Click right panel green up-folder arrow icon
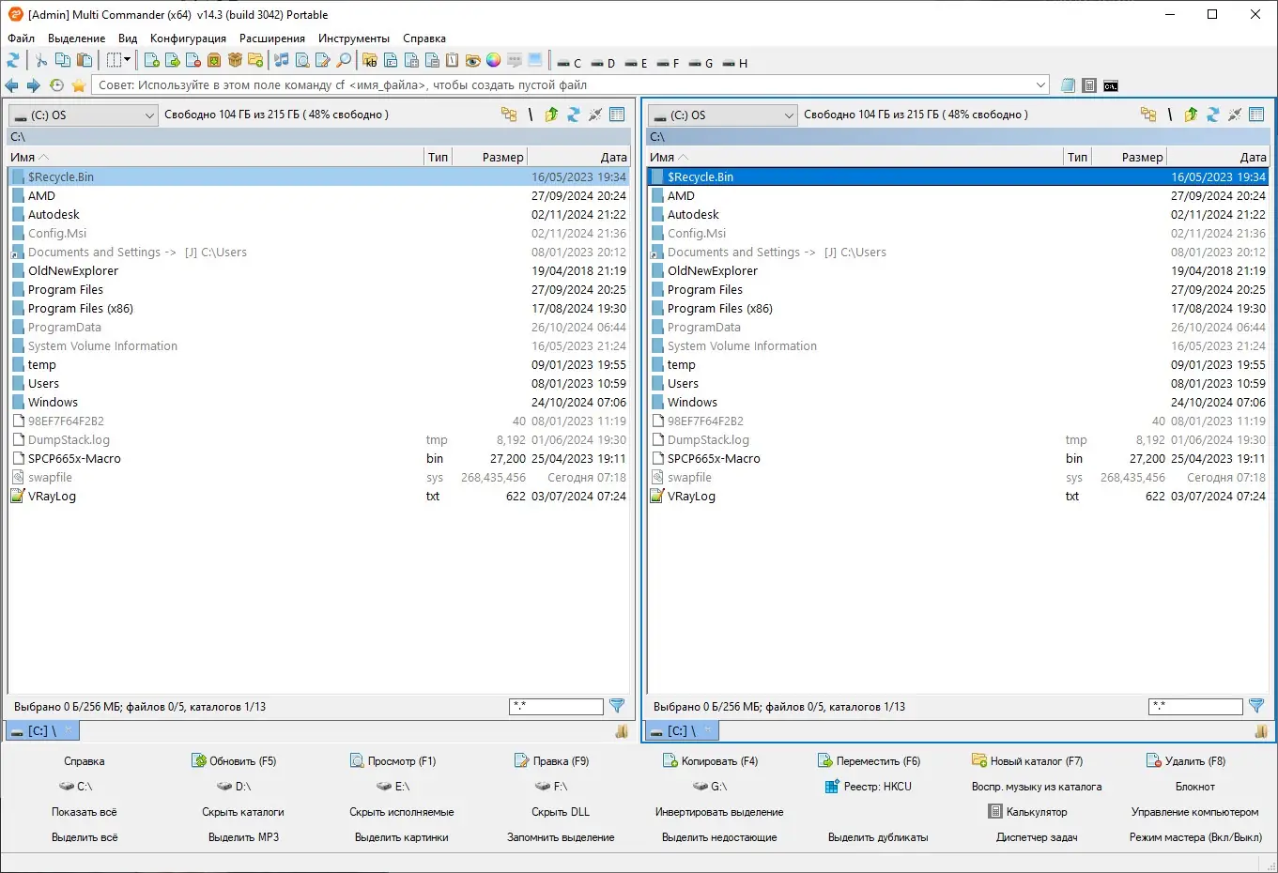 pos(1191,115)
